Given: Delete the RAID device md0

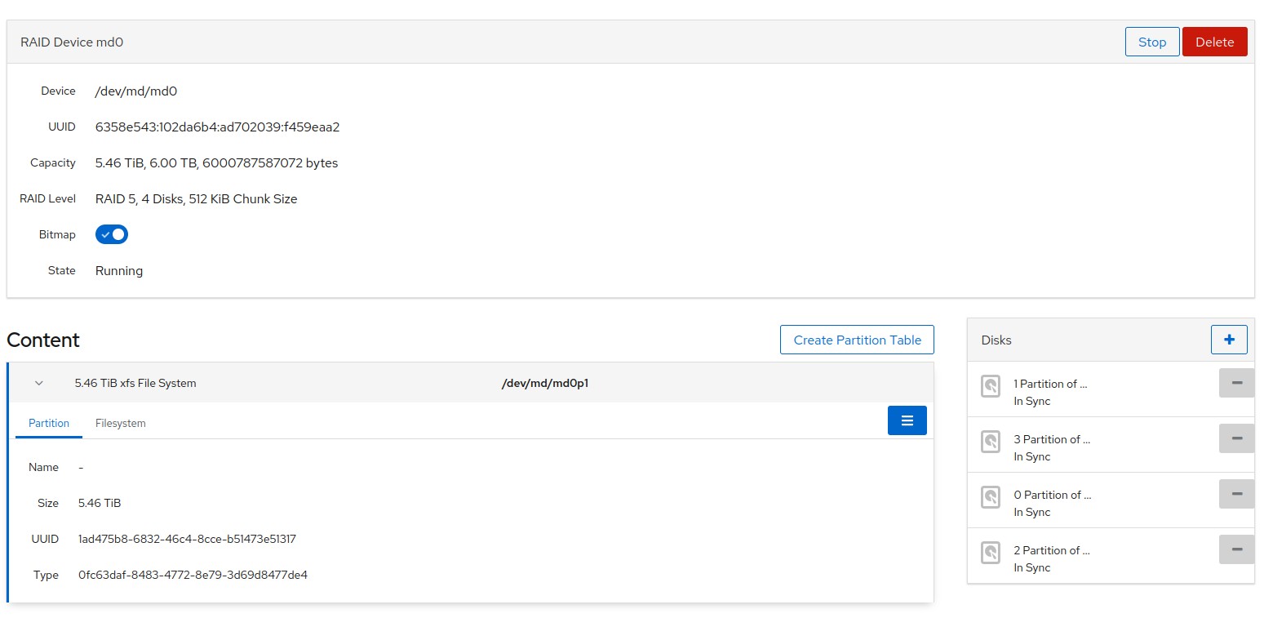Looking at the screenshot, I should coord(1214,42).
